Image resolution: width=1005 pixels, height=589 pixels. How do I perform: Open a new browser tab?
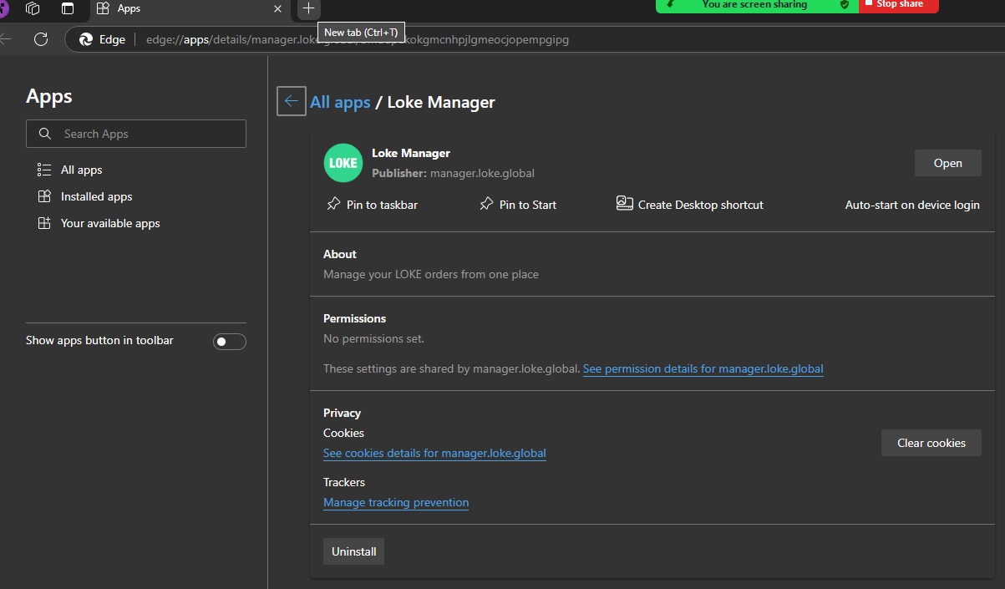click(308, 8)
